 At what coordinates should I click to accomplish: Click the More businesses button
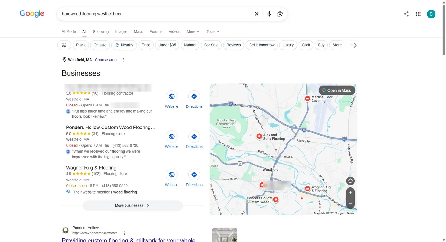133,205
